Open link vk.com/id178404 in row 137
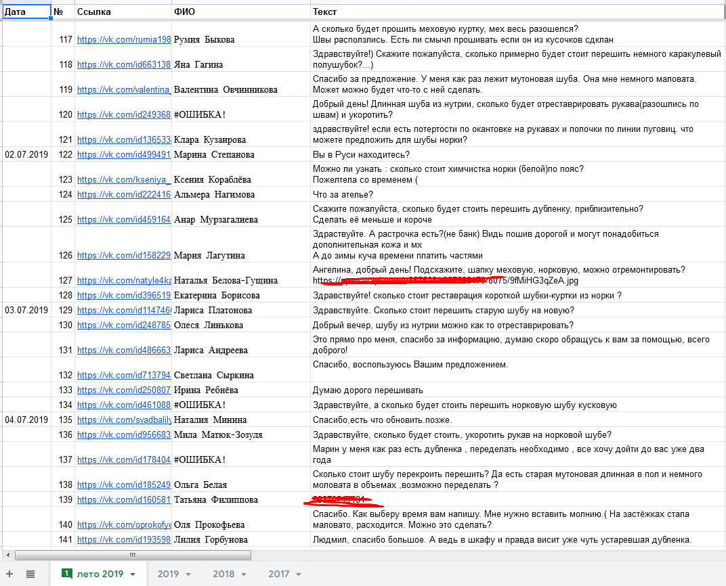The height and width of the screenshot is (586, 726). point(124,459)
